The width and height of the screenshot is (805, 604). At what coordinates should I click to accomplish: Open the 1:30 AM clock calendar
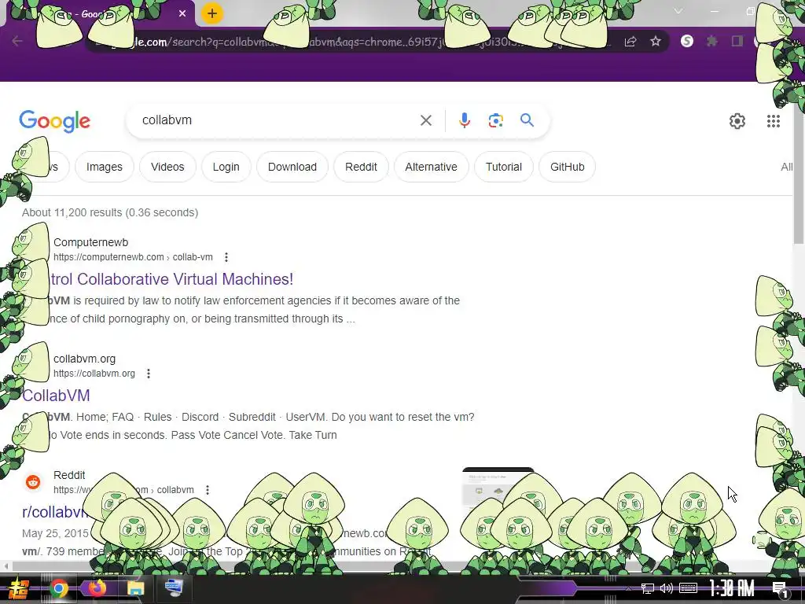(732, 588)
